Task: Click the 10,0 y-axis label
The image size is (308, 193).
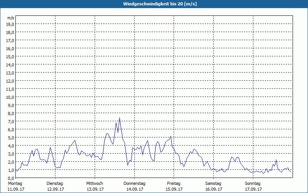Action: tap(10, 97)
